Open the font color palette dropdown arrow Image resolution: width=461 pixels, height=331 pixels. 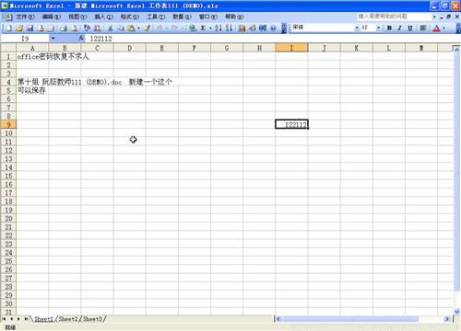click(x=443, y=29)
